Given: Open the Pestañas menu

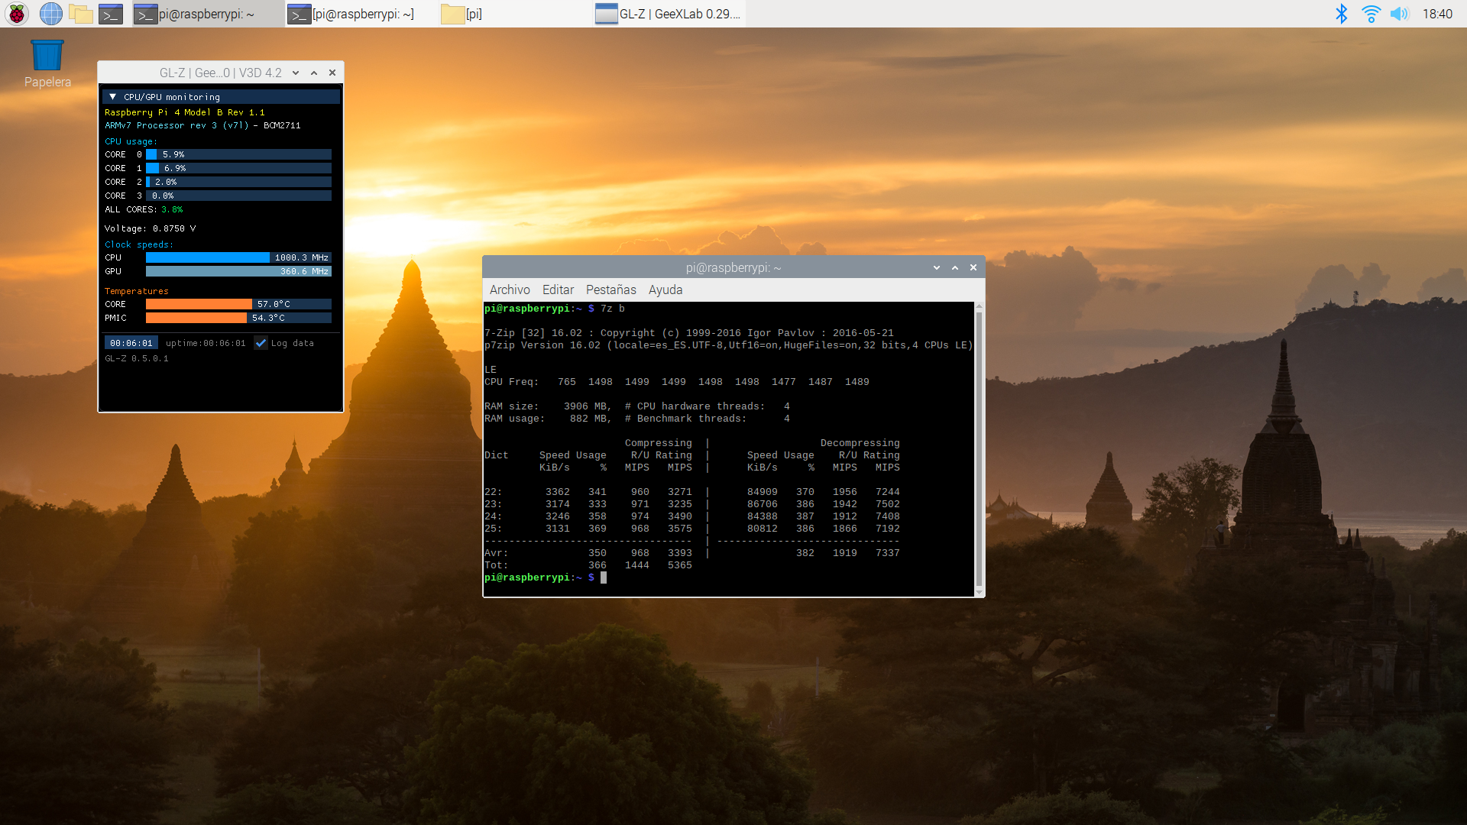Looking at the screenshot, I should point(610,290).
